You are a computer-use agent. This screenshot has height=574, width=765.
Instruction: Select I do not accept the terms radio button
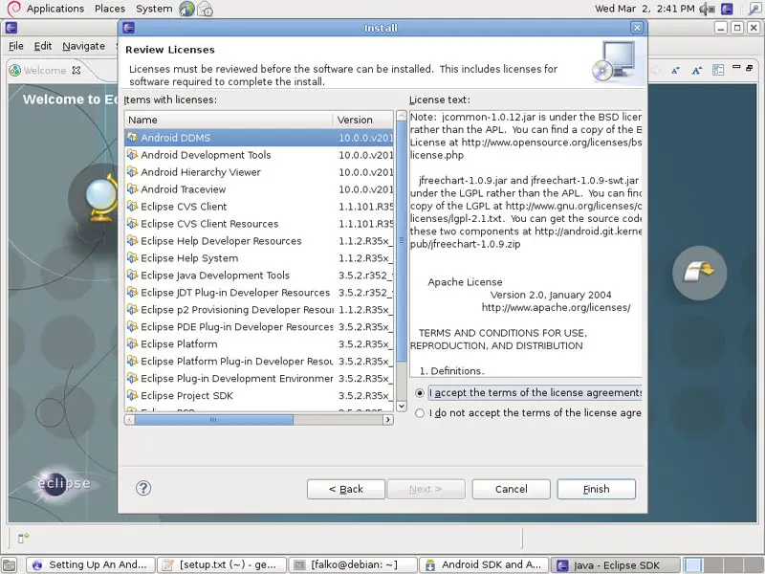pos(420,413)
